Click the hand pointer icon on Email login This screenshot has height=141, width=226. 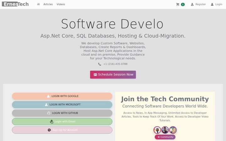pos(51,122)
